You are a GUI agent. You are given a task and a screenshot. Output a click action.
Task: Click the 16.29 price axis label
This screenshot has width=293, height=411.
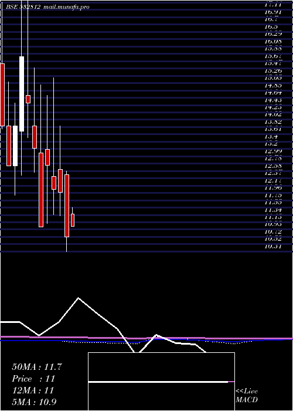[x=273, y=34]
